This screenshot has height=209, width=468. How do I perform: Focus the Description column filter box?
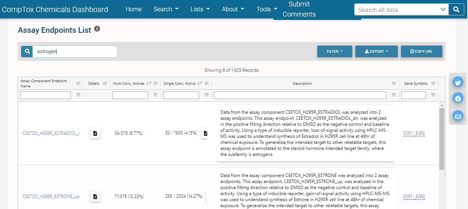coord(300,95)
